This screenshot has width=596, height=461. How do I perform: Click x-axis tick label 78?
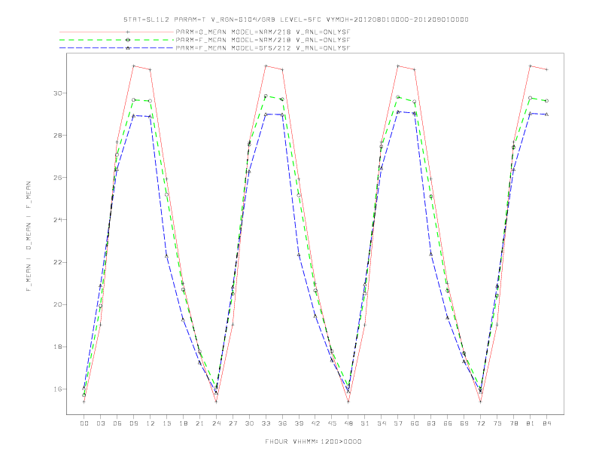(x=513, y=423)
